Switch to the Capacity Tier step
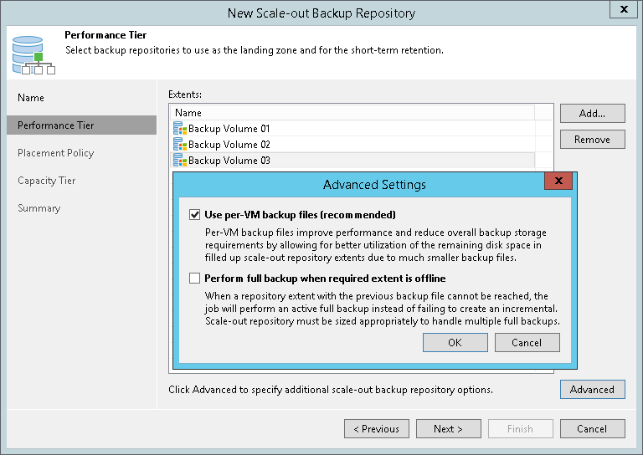Screen dimensions: 643x455 point(47,181)
